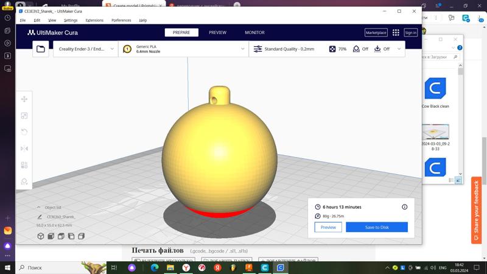This screenshot has width=487, height=274.
Task: Switch to top view cube icon
Action: (x=61, y=236)
